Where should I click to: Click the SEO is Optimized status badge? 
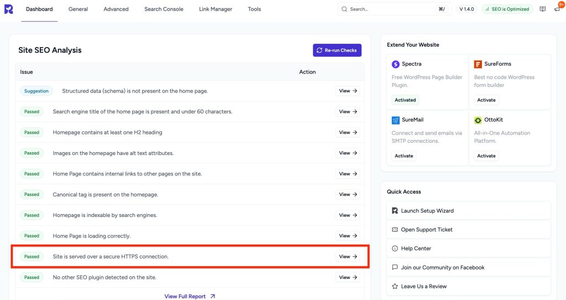(507, 9)
